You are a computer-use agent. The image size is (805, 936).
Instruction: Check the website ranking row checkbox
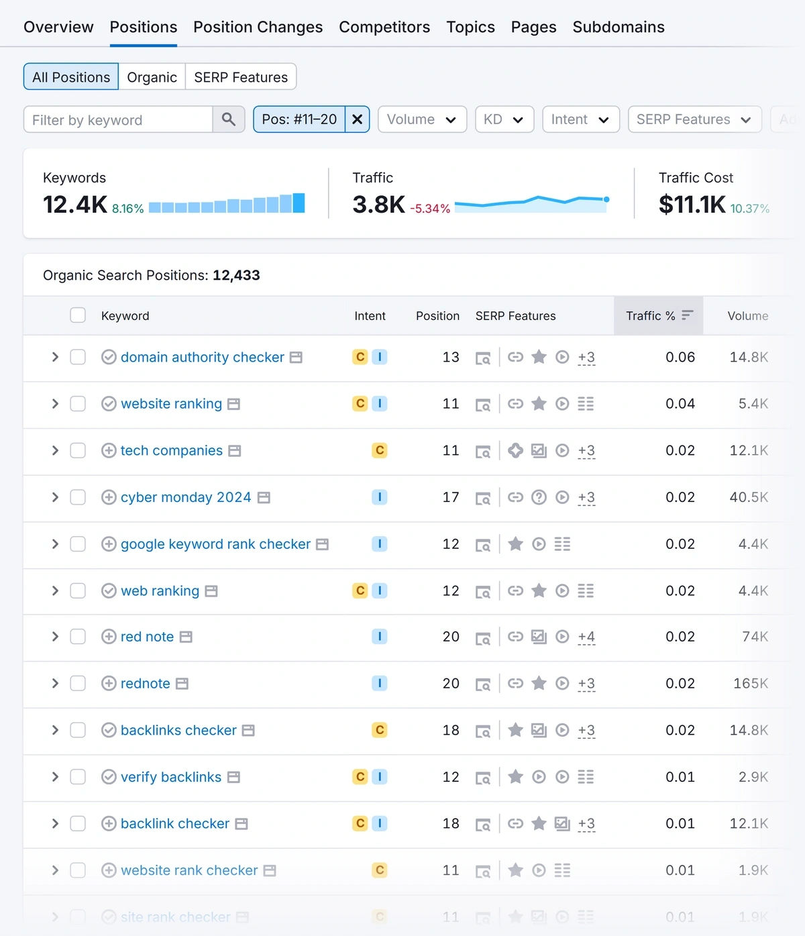point(78,404)
